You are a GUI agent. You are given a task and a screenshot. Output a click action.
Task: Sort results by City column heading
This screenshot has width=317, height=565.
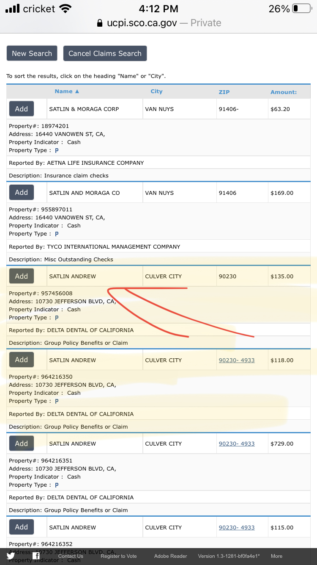(156, 91)
